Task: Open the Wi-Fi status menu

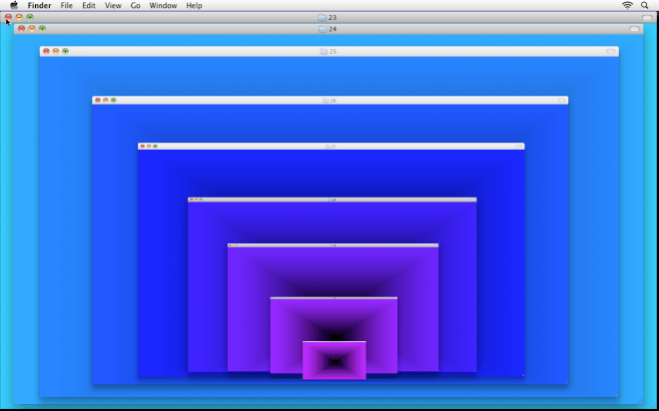Action: coord(627,6)
